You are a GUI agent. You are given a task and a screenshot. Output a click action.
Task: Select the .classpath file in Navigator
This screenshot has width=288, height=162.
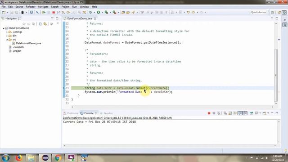[18, 47]
